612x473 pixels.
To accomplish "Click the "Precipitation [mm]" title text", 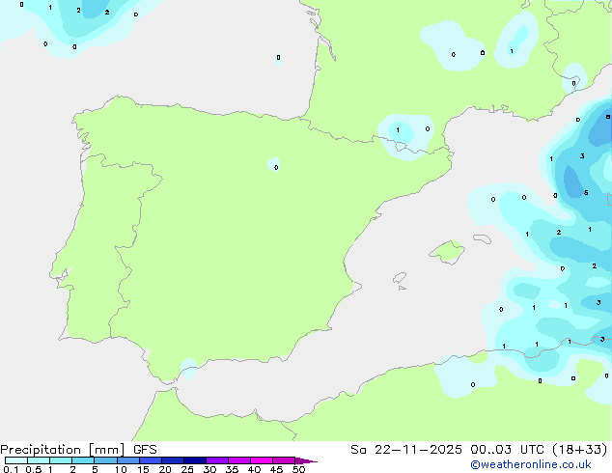I will [x=63, y=450].
